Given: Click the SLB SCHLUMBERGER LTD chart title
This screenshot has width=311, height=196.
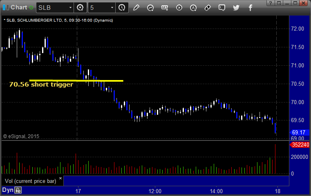Looking at the screenshot, I should click(x=58, y=20).
